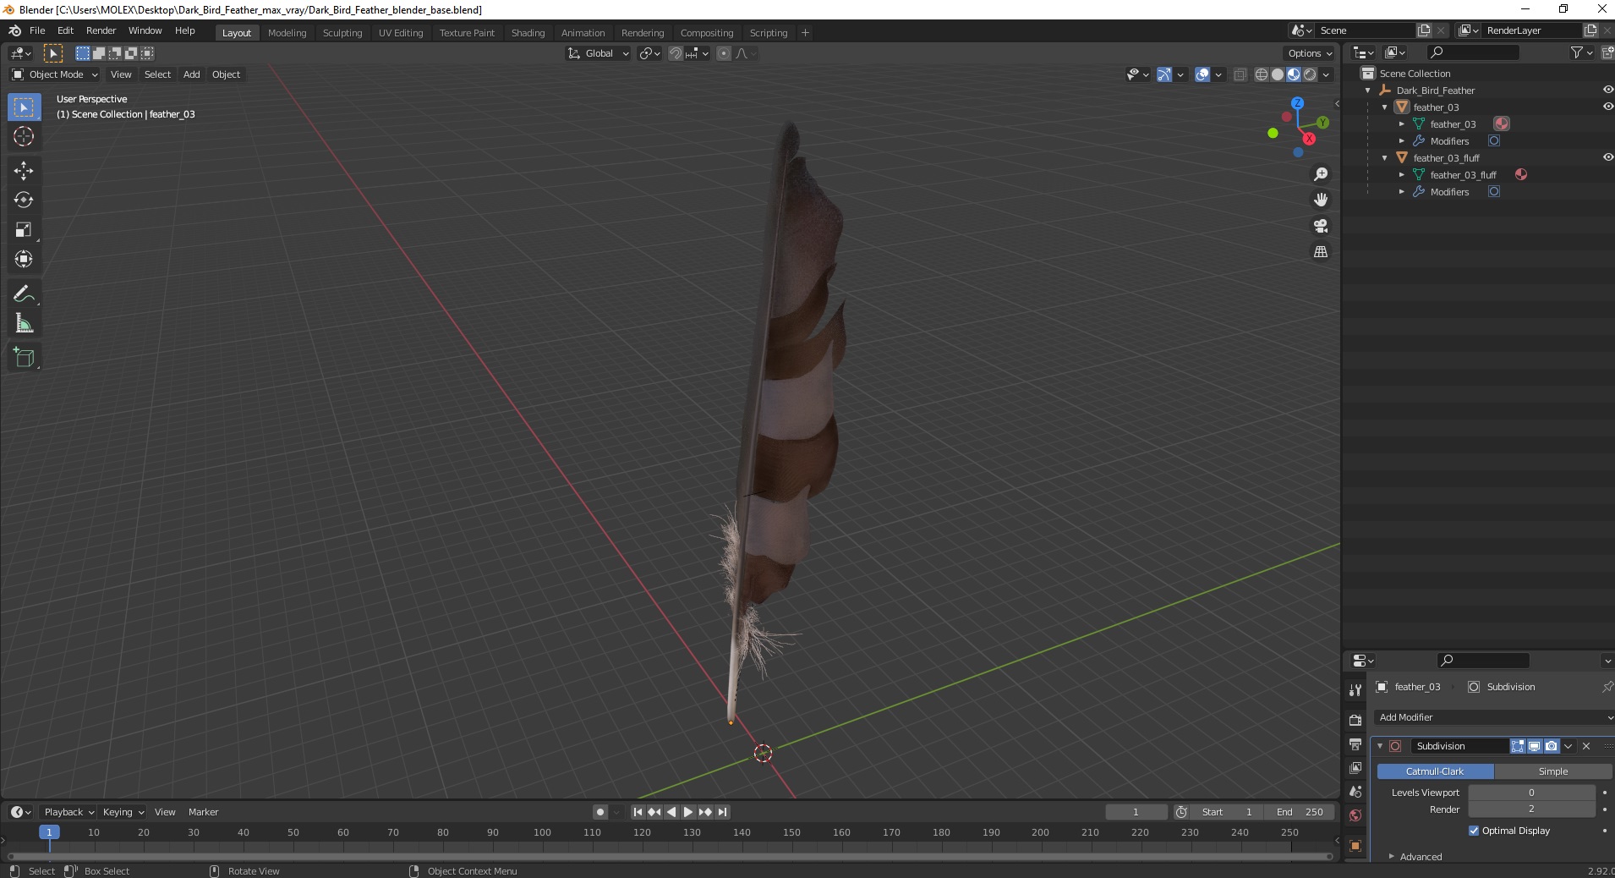Switch to the UV Editing workspace tab
Viewport: 1615px width, 878px height.
tap(401, 33)
